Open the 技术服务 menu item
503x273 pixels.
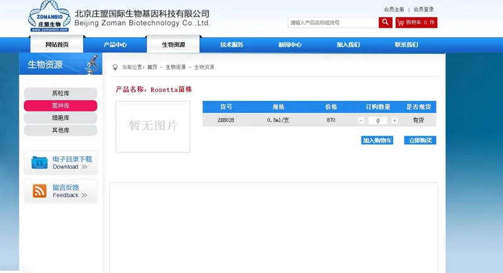click(x=231, y=45)
